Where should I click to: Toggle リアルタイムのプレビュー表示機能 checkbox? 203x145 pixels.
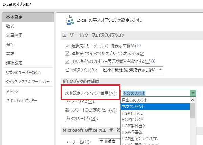click(x=67, y=61)
